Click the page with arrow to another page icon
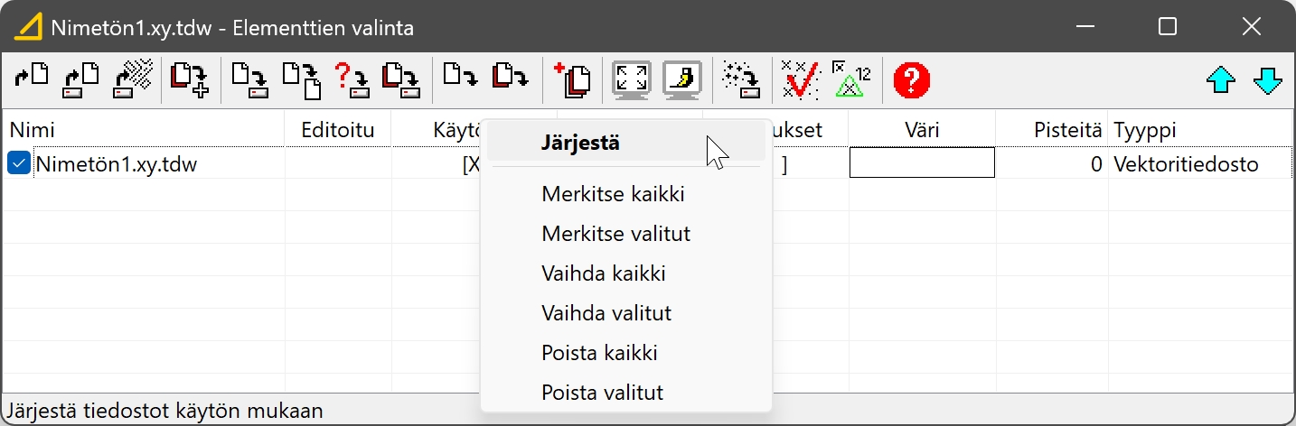The width and height of the screenshot is (1296, 426). pos(301,79)
